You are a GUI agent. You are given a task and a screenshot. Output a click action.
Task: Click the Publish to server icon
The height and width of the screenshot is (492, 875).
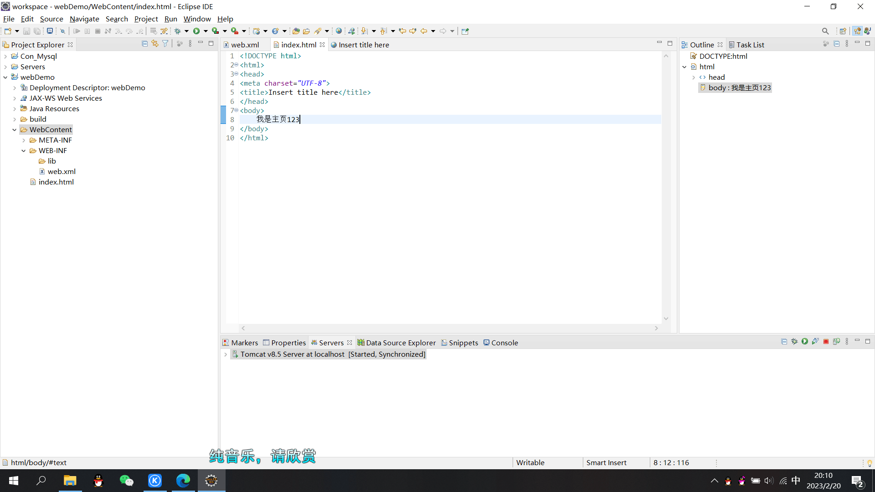coord(836,342)
